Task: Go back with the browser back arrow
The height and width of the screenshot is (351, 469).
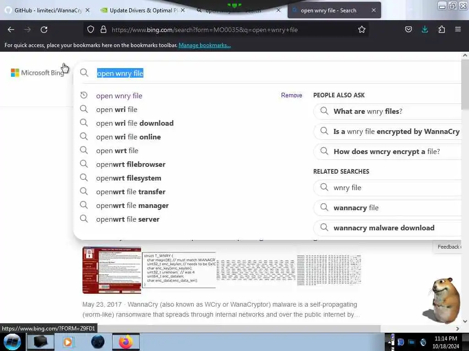Action: pyautogui.click(x=11, y=30)
